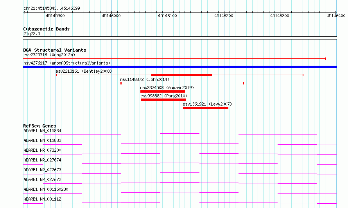Open variant label nsv3374508 (Audano2019)
Image resolution: width=348 pixels, height=208 pixels.
coord(167,88)
